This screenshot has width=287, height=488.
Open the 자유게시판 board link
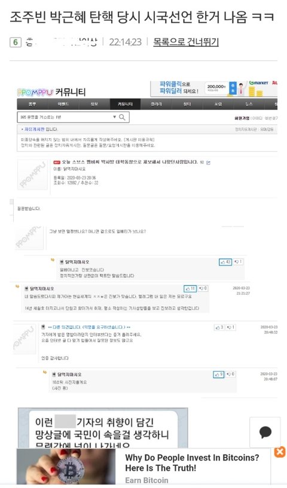34,129
